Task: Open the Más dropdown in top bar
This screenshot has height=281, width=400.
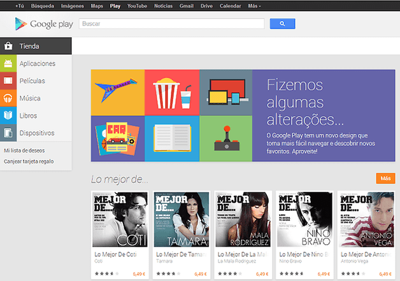Action: (x=254, y=6)
